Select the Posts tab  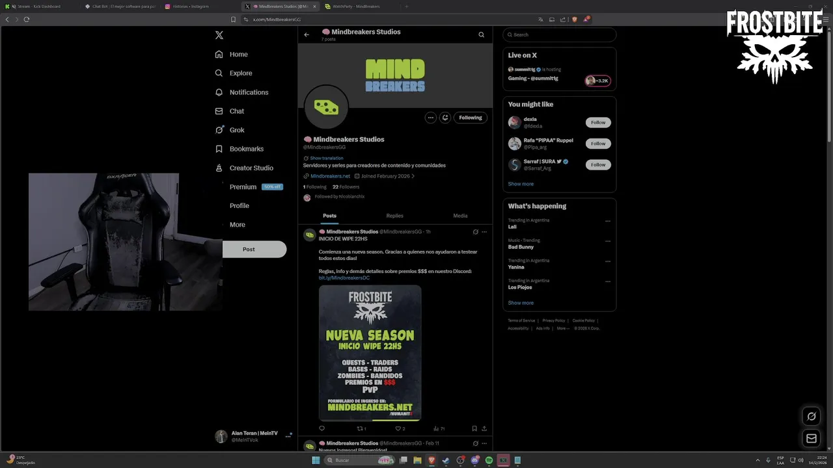pos(330,216)
